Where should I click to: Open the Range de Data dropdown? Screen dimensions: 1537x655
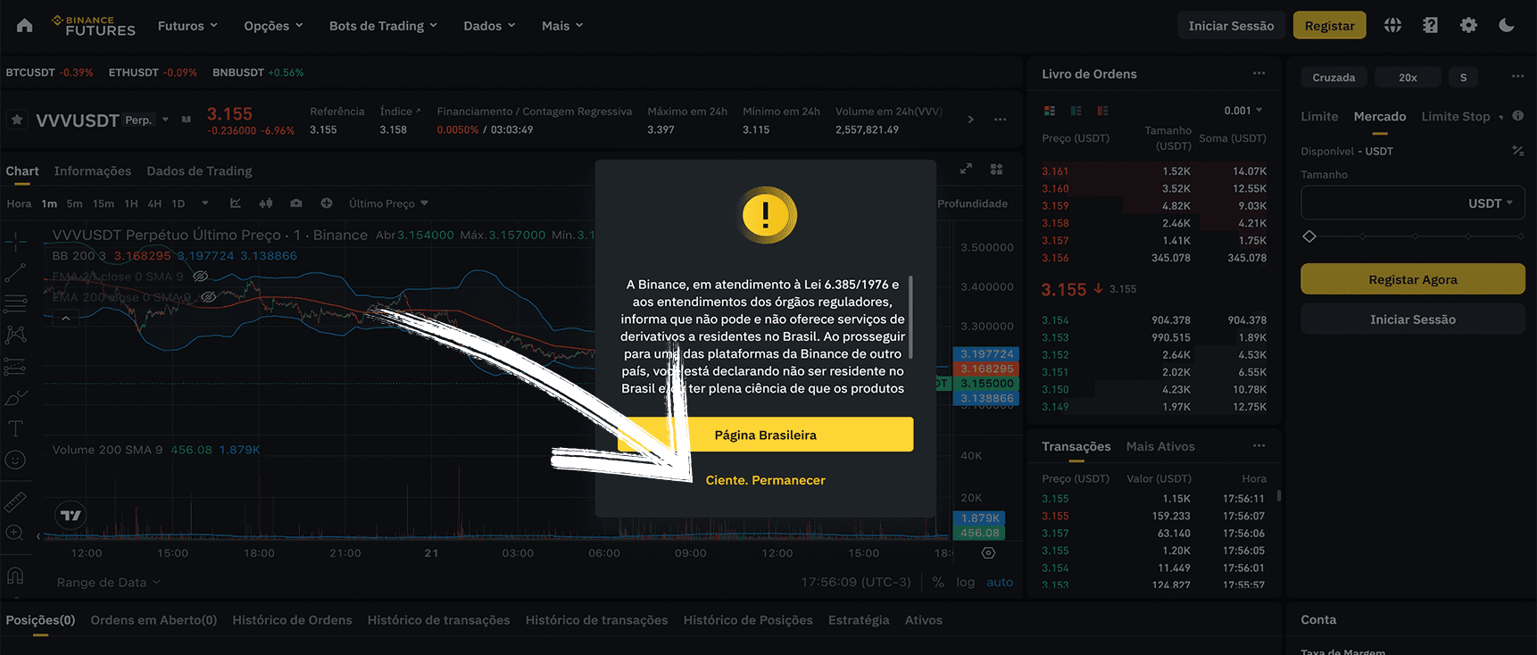point(109,583)
